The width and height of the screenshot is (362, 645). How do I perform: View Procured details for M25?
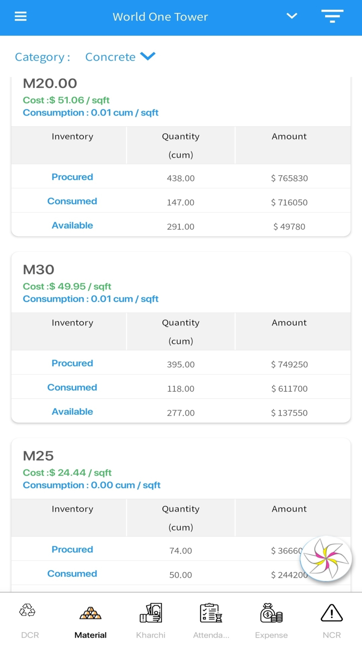pos(72,550)
